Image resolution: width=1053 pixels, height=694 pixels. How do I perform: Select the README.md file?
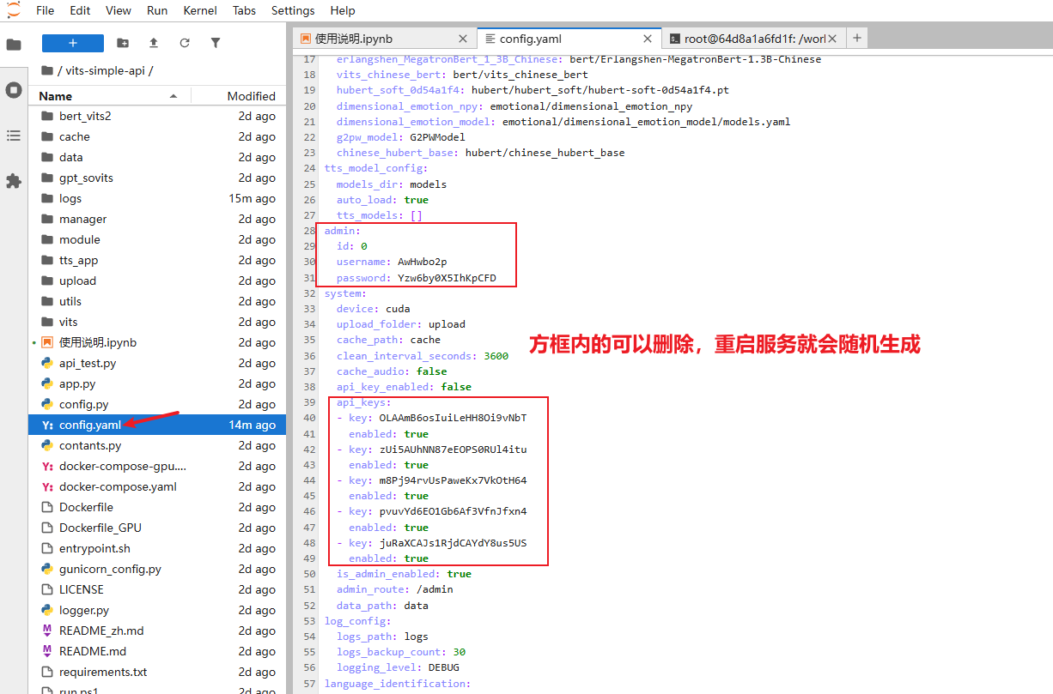pyautogui.click(x=158, y=651)
